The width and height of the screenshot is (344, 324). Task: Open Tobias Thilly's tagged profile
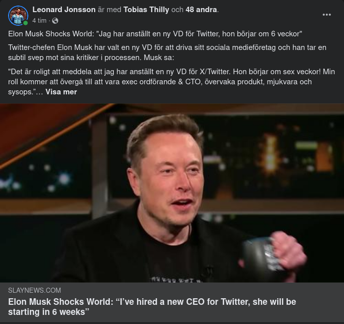pyautogui.click(x=147, y=10)
